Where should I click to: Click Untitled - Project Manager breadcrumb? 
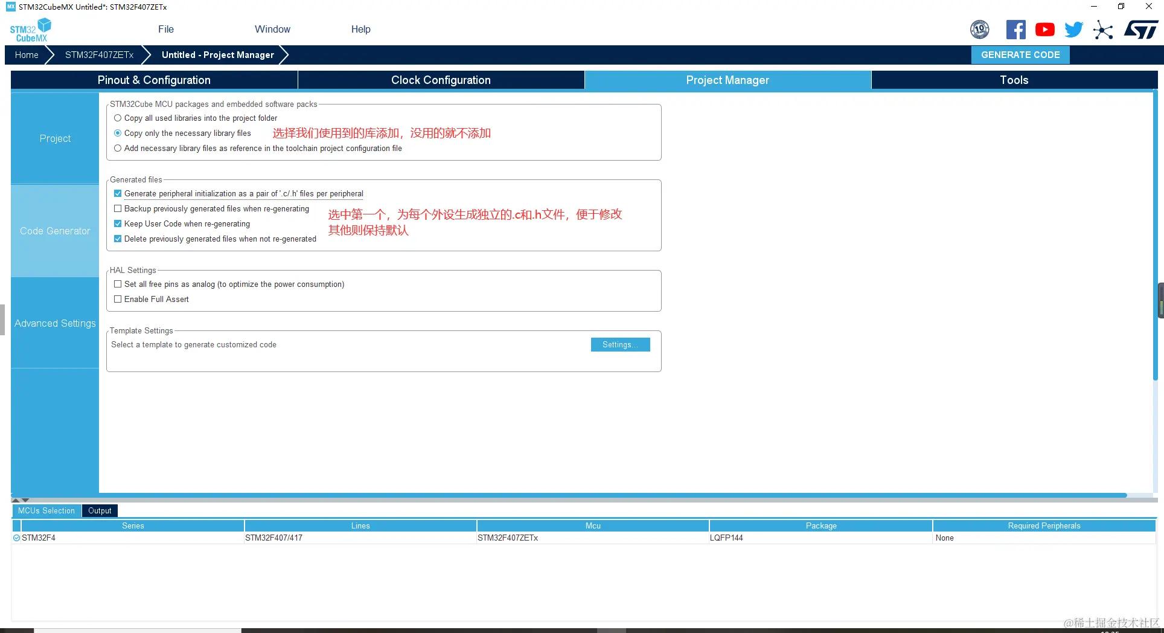(x=217, y=54)
